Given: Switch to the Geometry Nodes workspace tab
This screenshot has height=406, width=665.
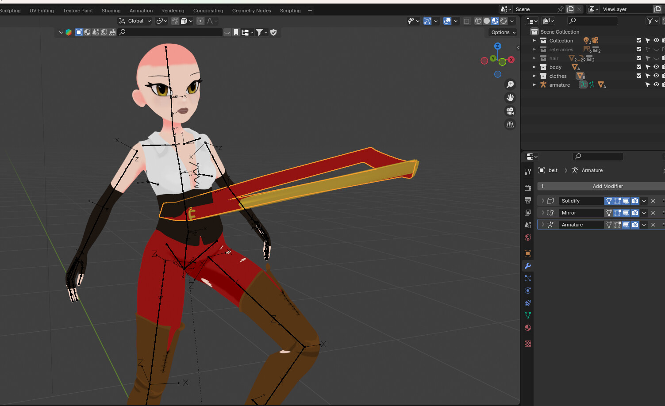Looking at the screenshot, I should (x=251, y=11).
